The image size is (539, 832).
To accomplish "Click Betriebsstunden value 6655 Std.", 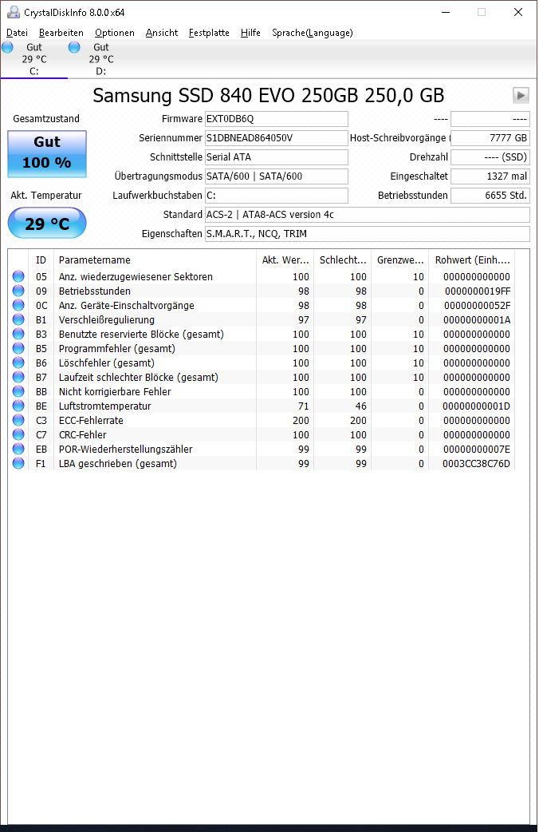I will pyautogui.click(x=490, y=196).
